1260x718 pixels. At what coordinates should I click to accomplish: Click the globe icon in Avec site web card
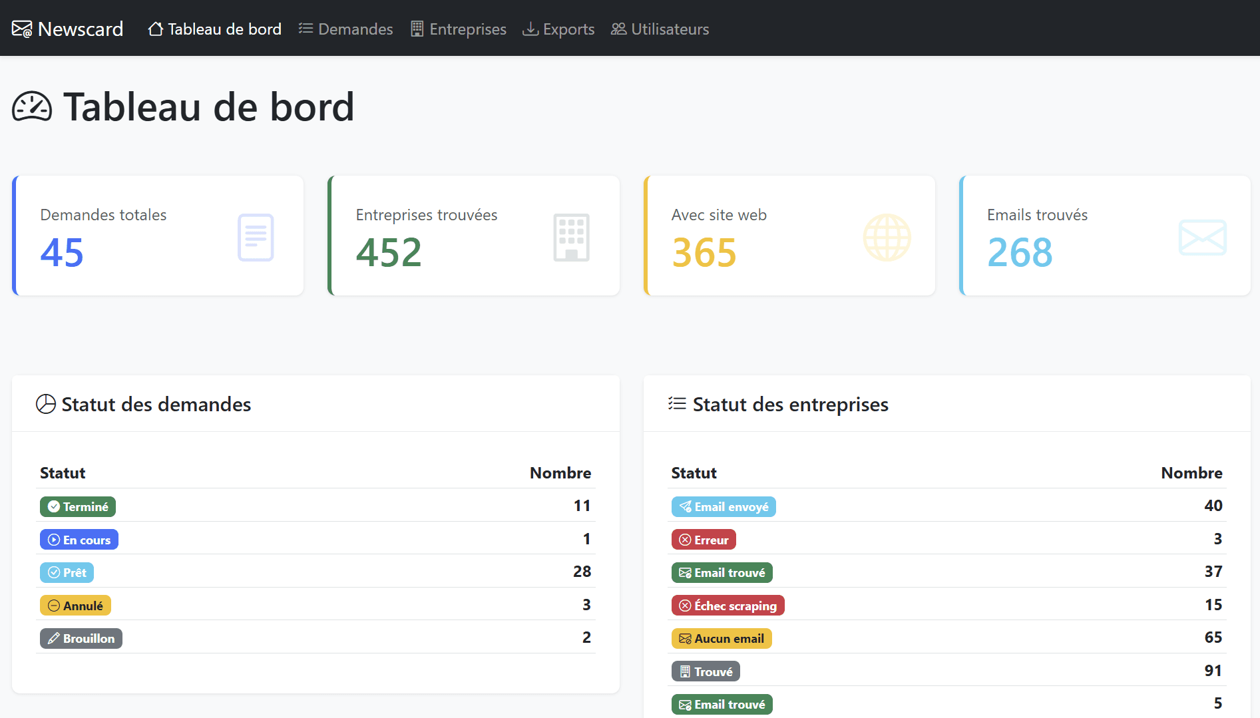click(887, 238)
